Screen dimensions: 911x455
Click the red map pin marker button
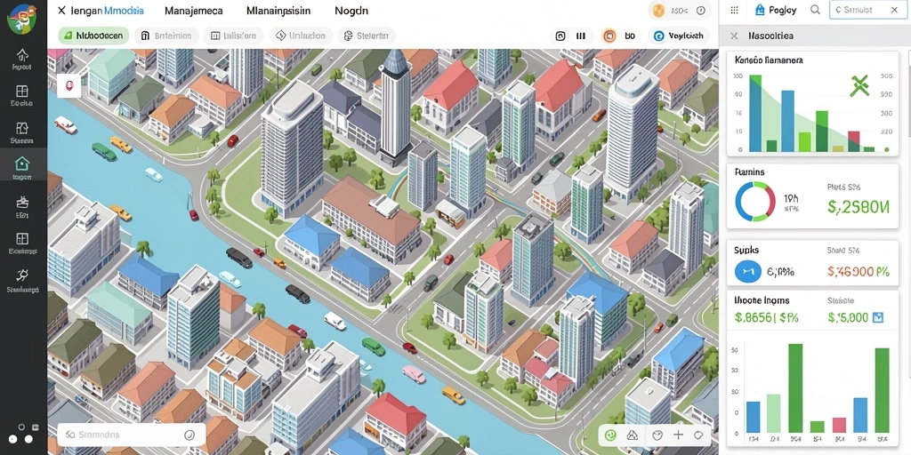click(x=69, y=85)
